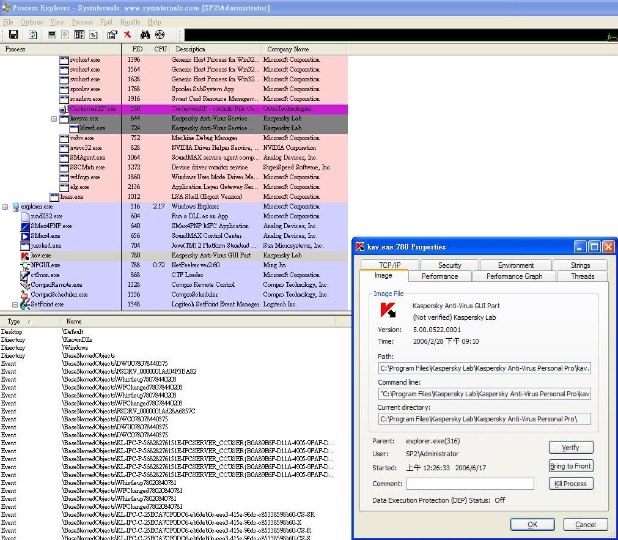The image size is (618, 540).
Task: Sort by the Company Name column header
Action: coord(304,50)
